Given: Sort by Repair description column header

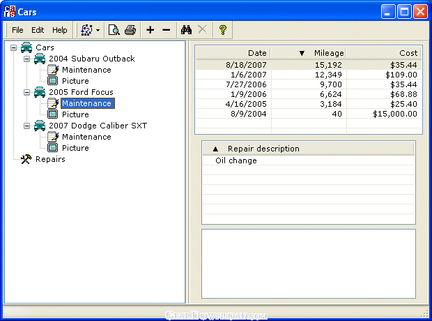Looking at the screenshot, I should [x=308, y=149].
